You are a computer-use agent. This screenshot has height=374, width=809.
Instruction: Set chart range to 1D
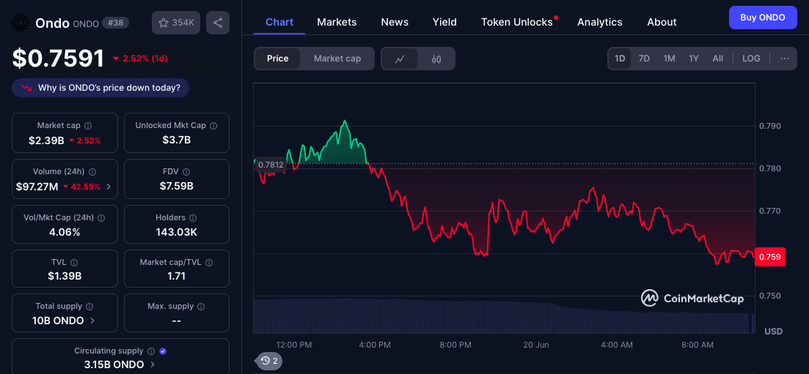point(620,59)
